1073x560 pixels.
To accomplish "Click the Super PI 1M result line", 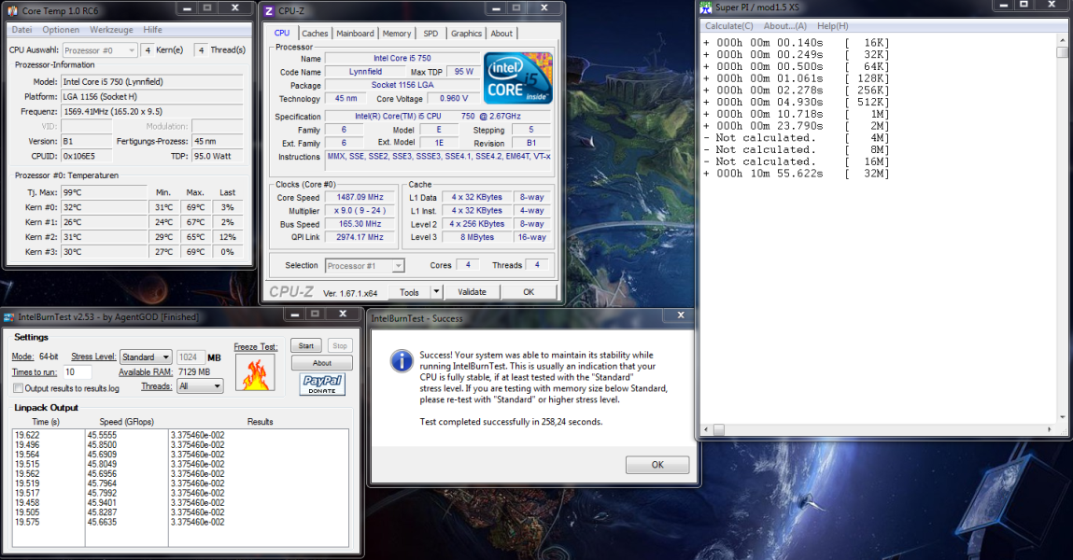I will pyautogui.click(x=796, y=114).
